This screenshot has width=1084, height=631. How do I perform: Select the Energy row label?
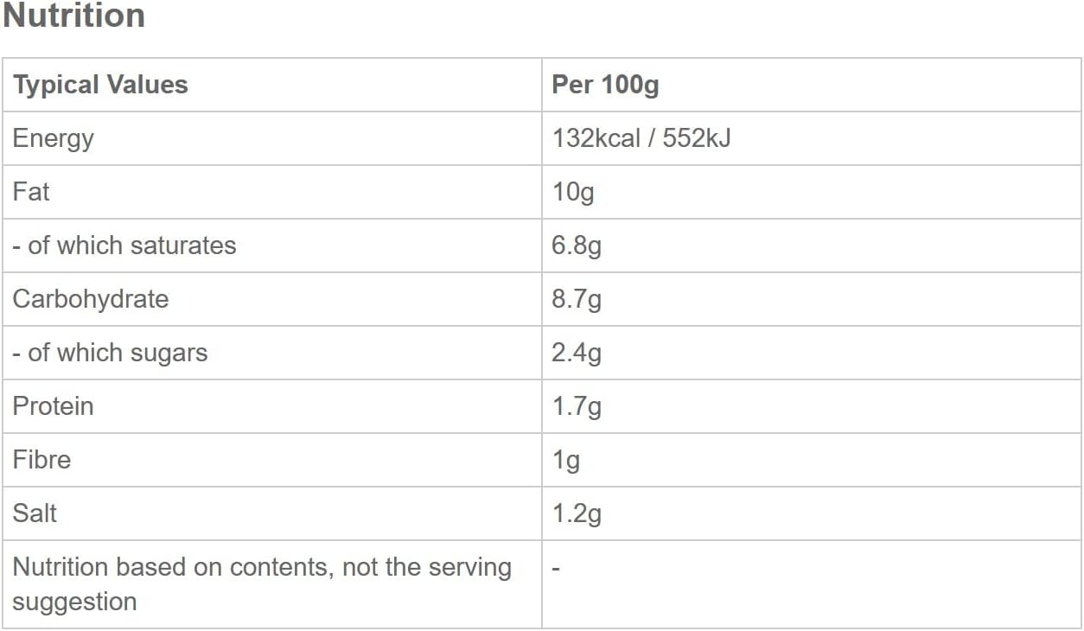(x=53, y=139)
